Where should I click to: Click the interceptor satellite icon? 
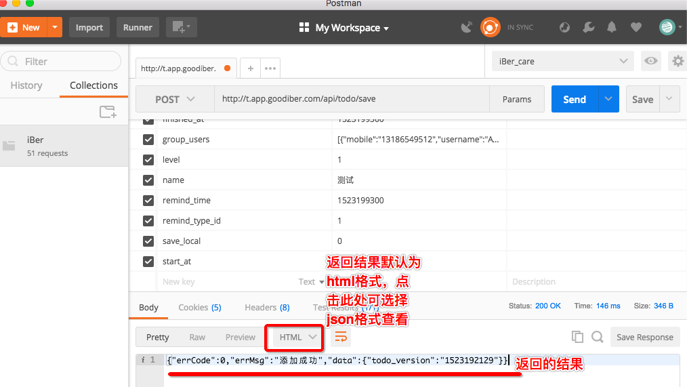pos(467,27)
